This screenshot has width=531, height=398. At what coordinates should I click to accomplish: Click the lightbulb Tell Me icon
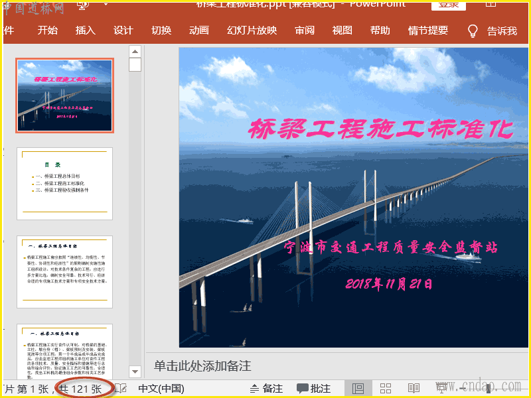point(473,31)
